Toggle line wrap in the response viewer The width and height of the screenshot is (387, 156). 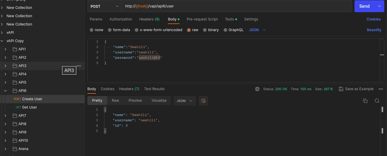pos(203,101)
